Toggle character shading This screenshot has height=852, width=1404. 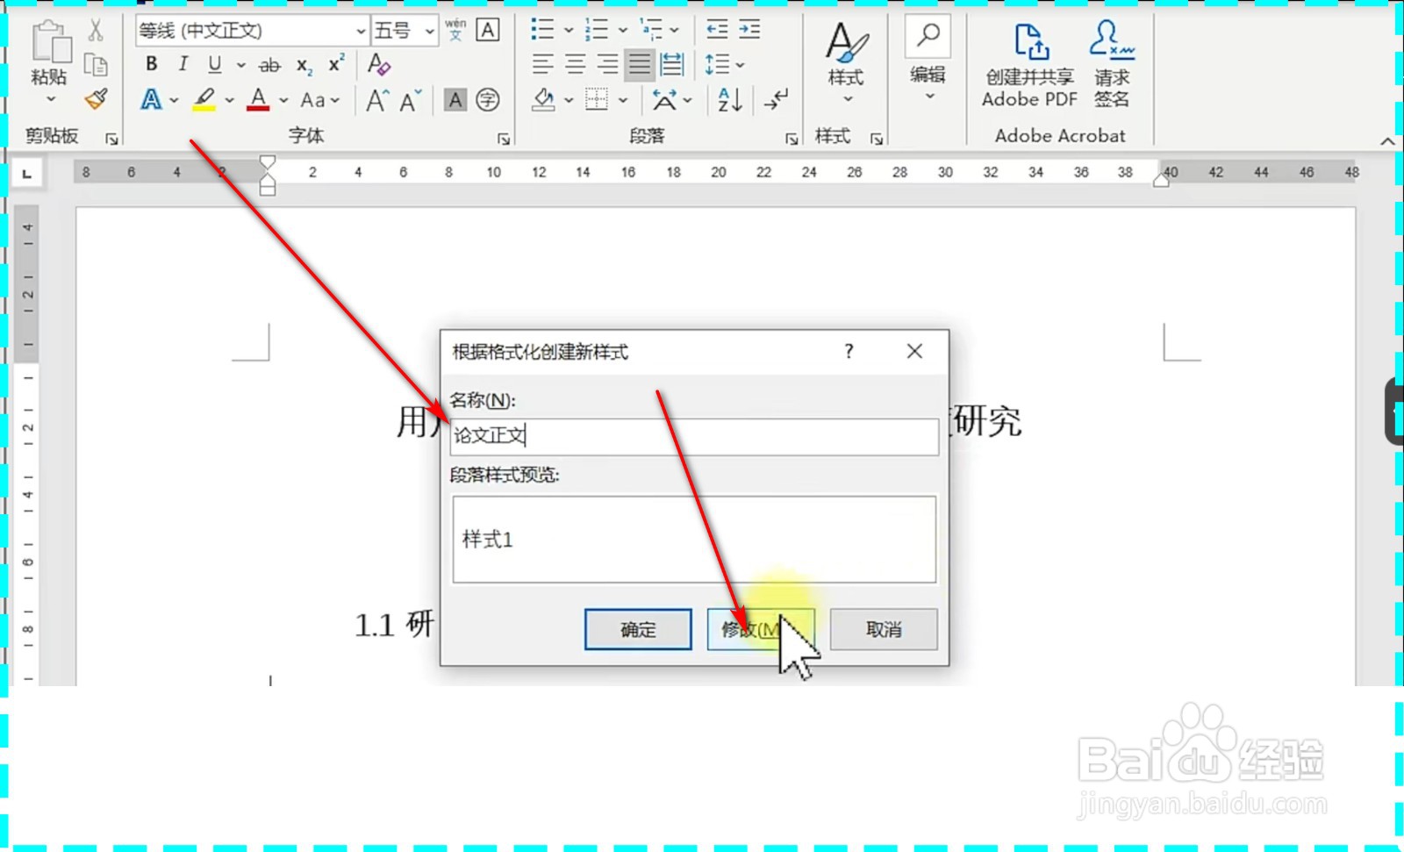(455, 100)
